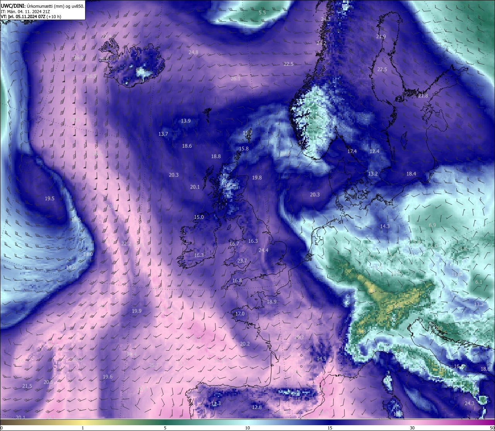Click the 14.9 value over southern France
495x431 pixels.
point(321,359)
